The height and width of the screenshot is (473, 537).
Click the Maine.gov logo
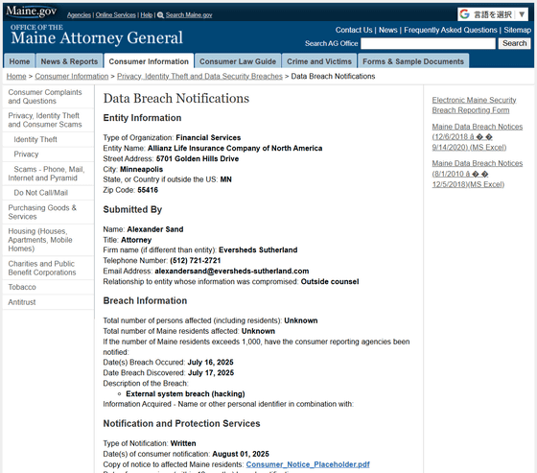coord(31,12)
